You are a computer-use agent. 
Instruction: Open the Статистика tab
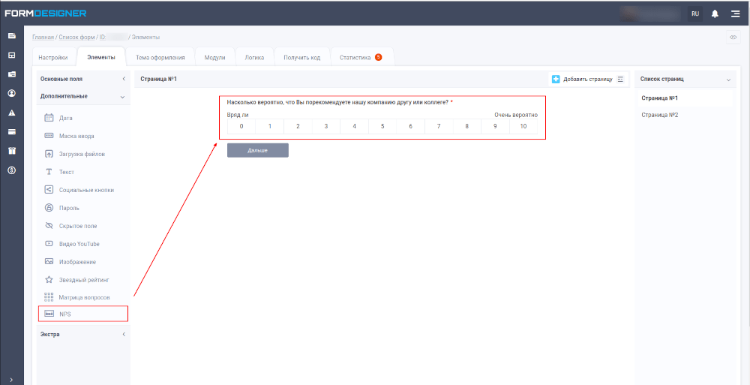point(360,58)
